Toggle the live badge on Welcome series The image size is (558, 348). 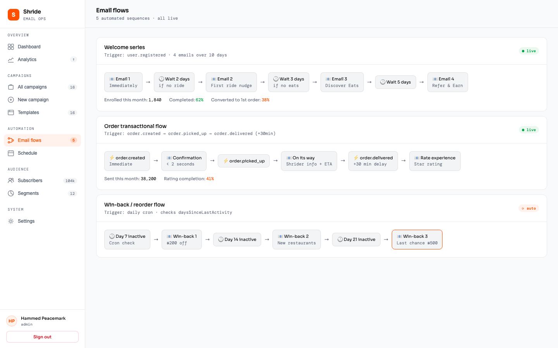coord(529,51)
